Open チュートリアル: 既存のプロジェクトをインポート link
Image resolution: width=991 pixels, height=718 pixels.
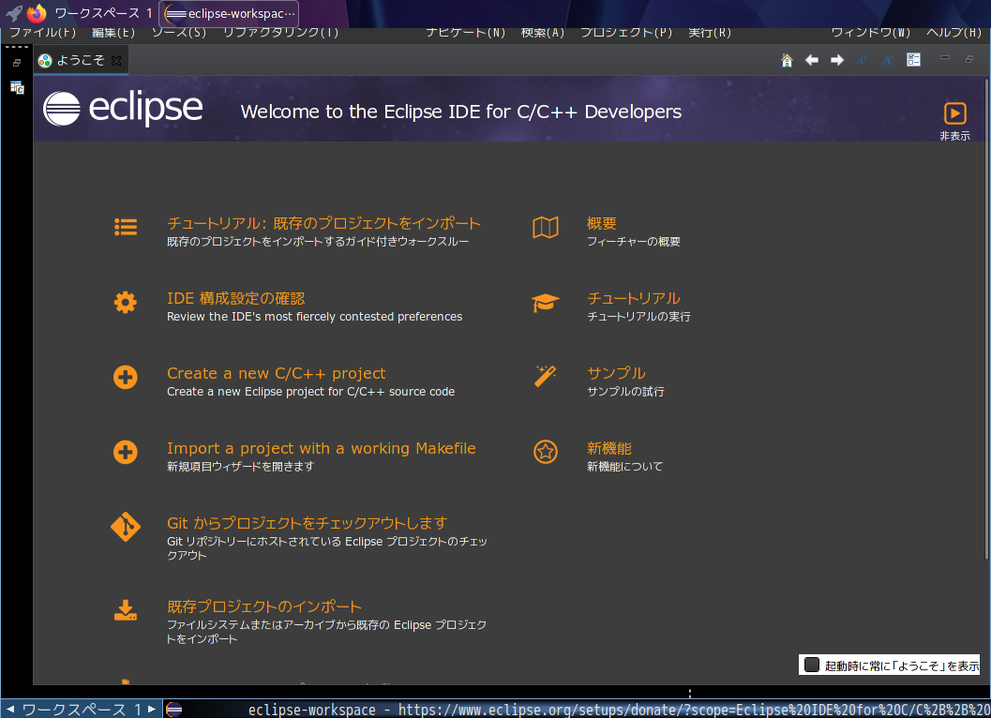(323, 223)
